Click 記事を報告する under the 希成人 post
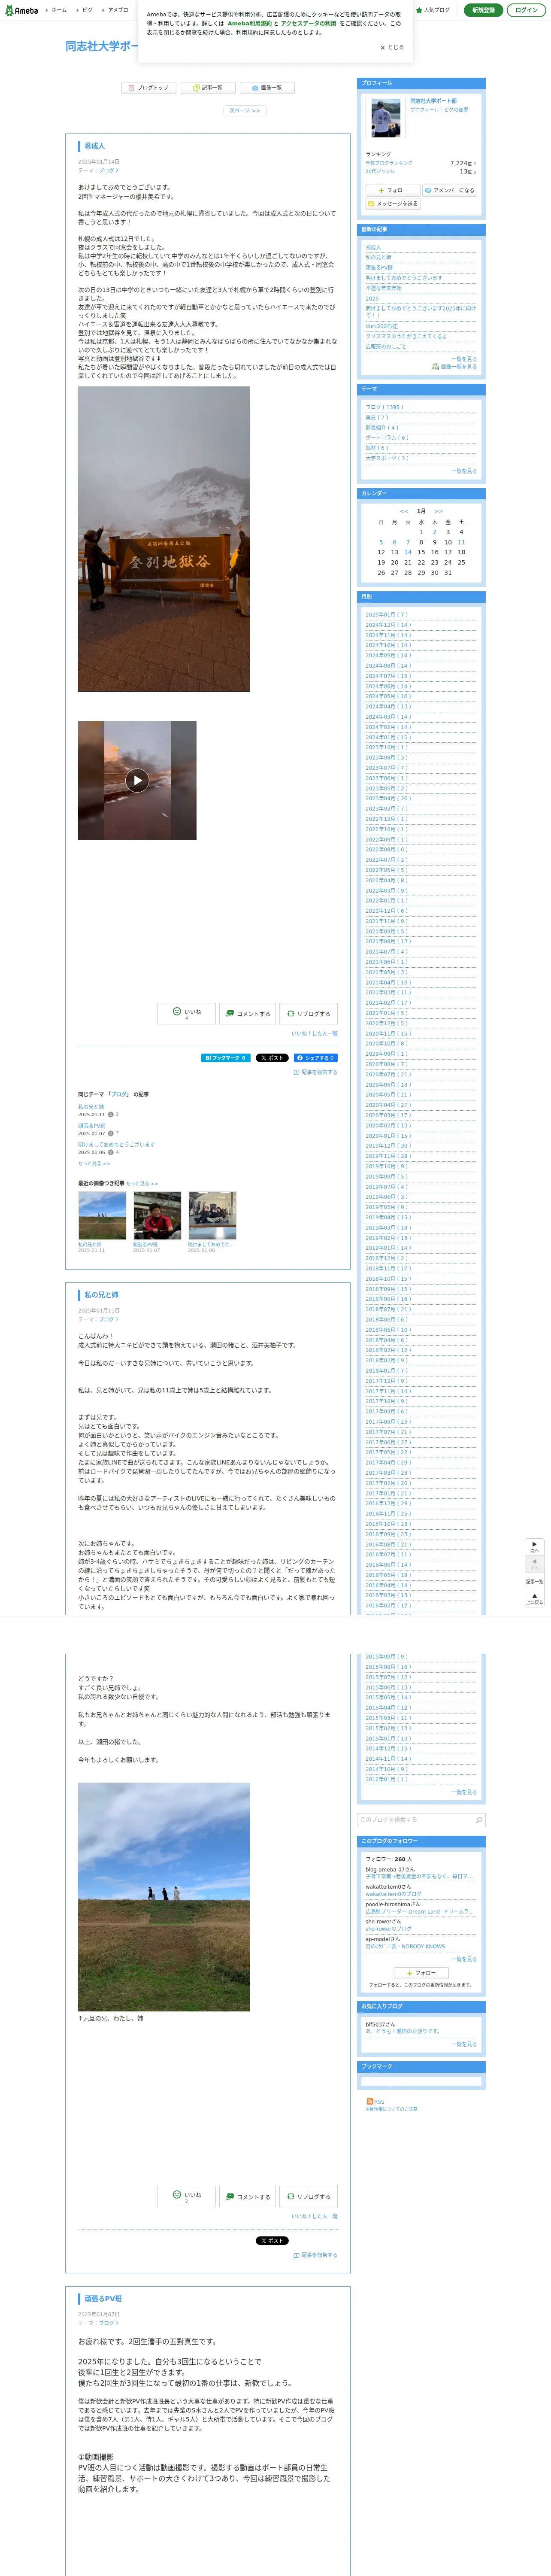551x2576 pixels. (x=315, y=1072)
